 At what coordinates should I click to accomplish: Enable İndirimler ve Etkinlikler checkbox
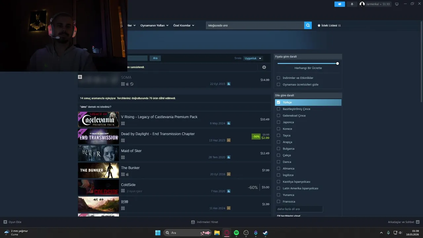click(x=279, y=78)
